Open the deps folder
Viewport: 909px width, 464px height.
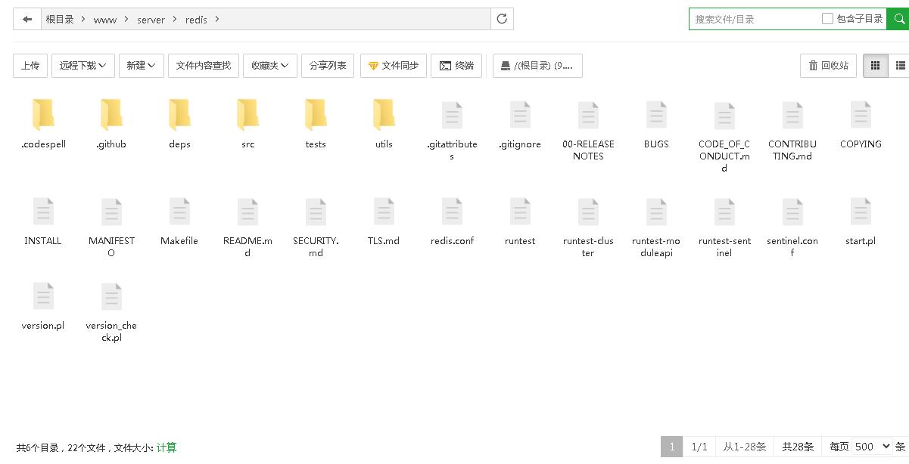pos(179,115)
